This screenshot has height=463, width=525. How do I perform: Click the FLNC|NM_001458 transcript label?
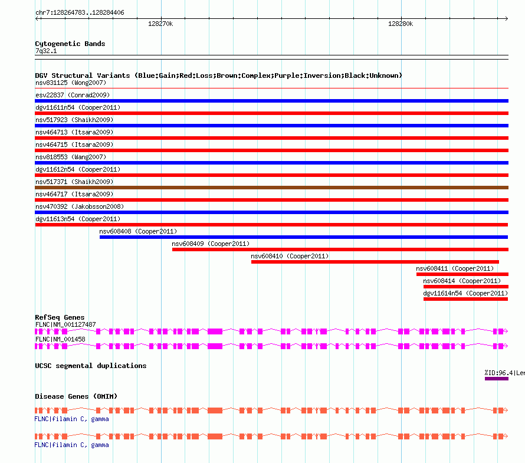60,339
